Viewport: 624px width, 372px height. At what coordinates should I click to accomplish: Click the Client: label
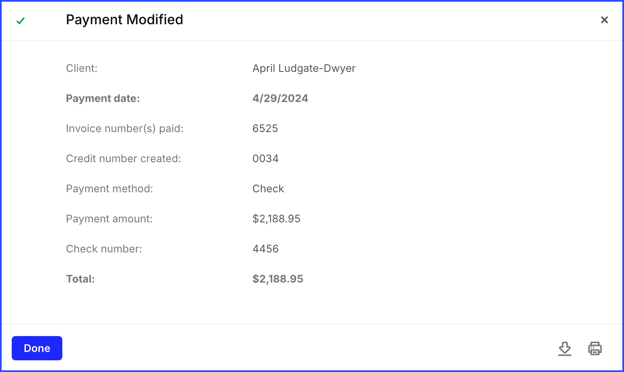(82, 68)
